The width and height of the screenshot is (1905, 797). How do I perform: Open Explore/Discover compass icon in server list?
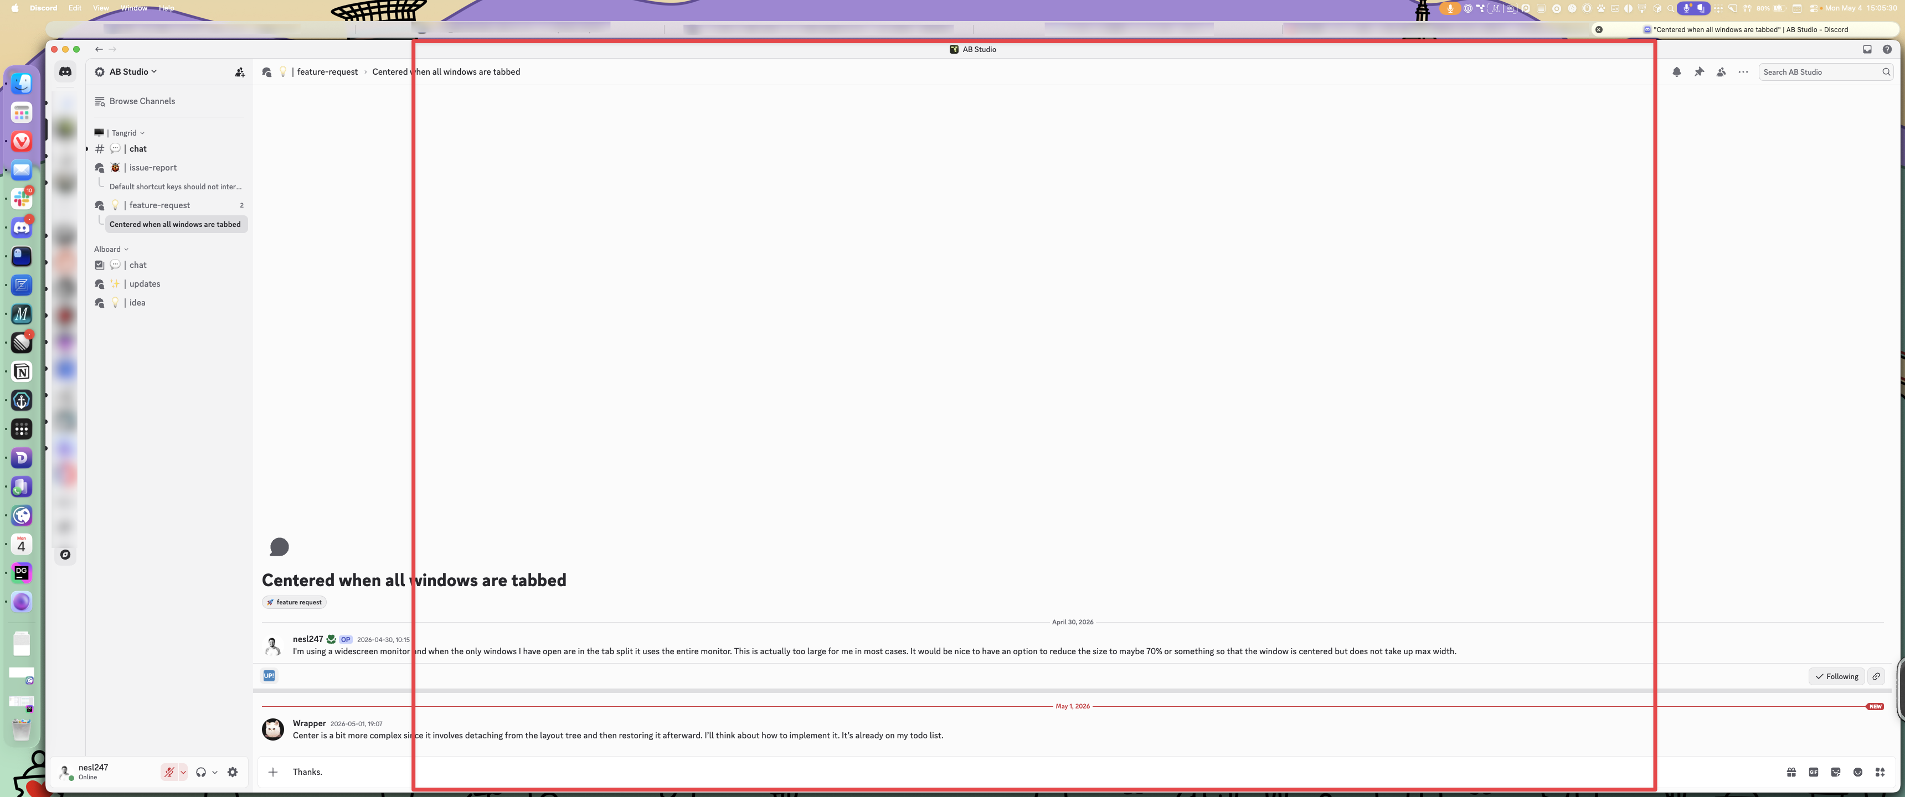65,555
